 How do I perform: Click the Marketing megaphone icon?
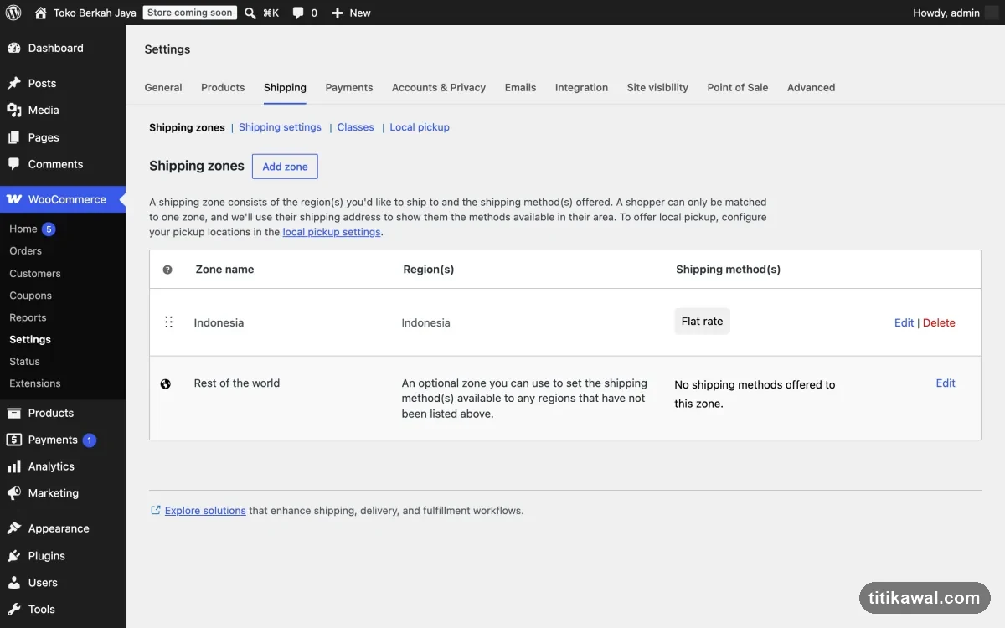tap(14, 493)
